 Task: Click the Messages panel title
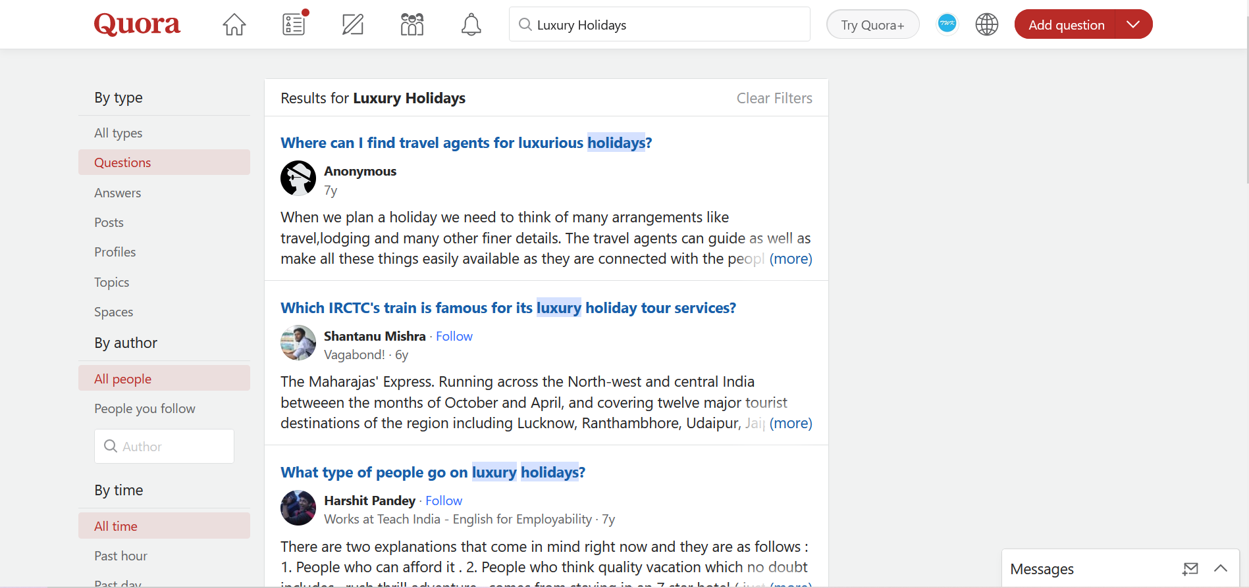pyautogui.click(x=1042, y=569)
